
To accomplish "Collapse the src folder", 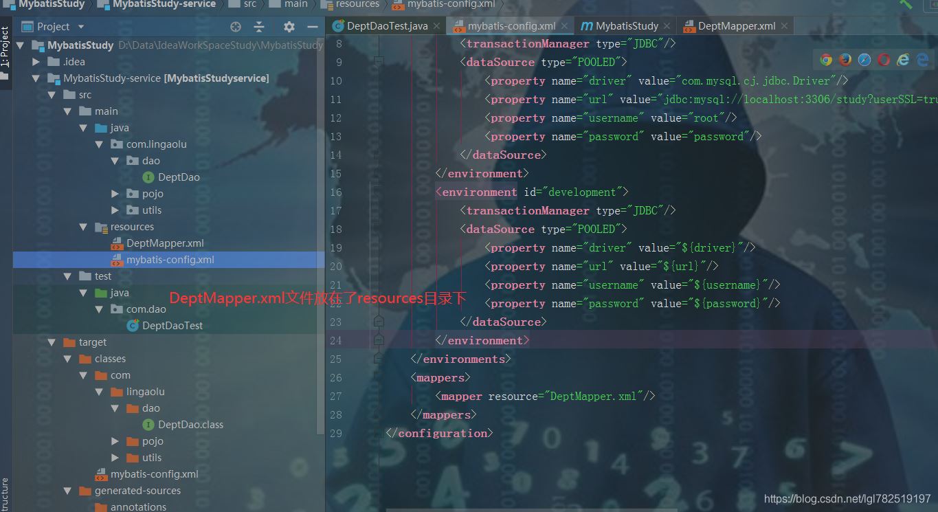I will 52,95.
